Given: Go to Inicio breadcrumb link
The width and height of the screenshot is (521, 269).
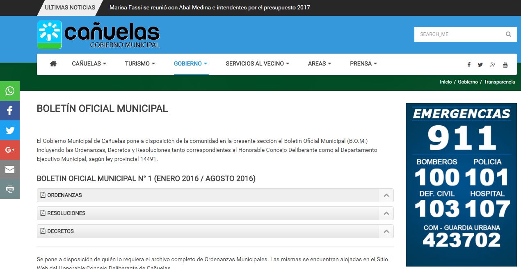Looking at the screenshot, I should 446,82.
